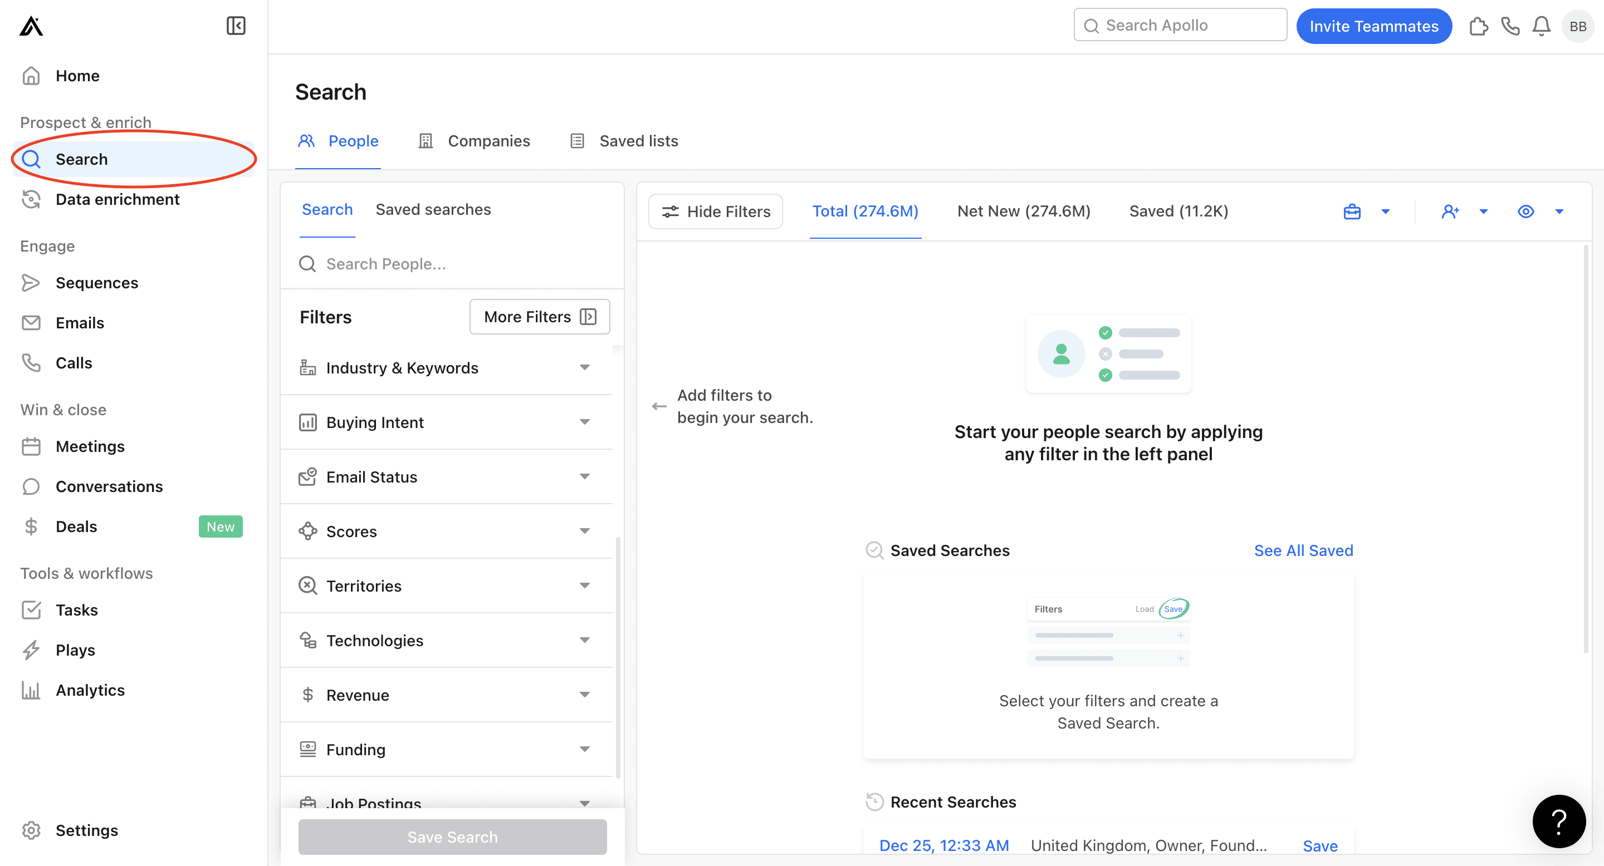
Task: Open dropdown arrow next to eye icon
Action: click(x=1559, y=211)
